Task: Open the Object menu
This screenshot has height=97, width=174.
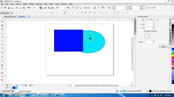Action: click(25, 4)
